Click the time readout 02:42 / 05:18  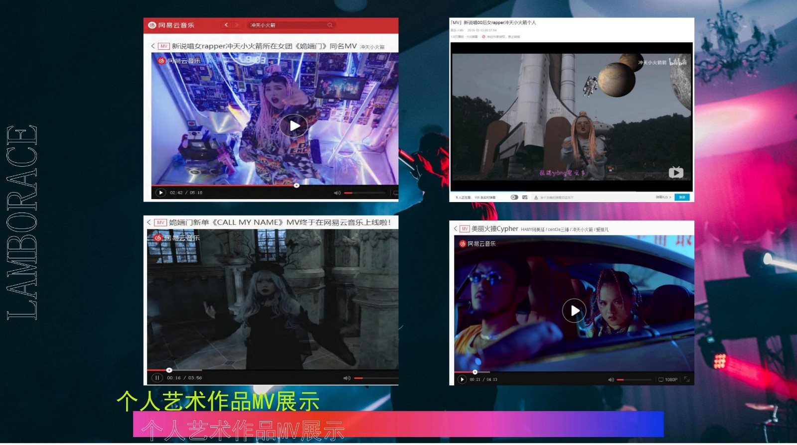(x=186, y=193)
